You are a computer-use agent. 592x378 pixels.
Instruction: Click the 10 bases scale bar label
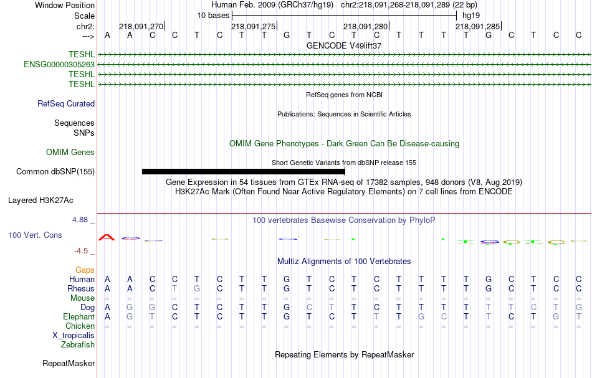click(x=213, y=16)
